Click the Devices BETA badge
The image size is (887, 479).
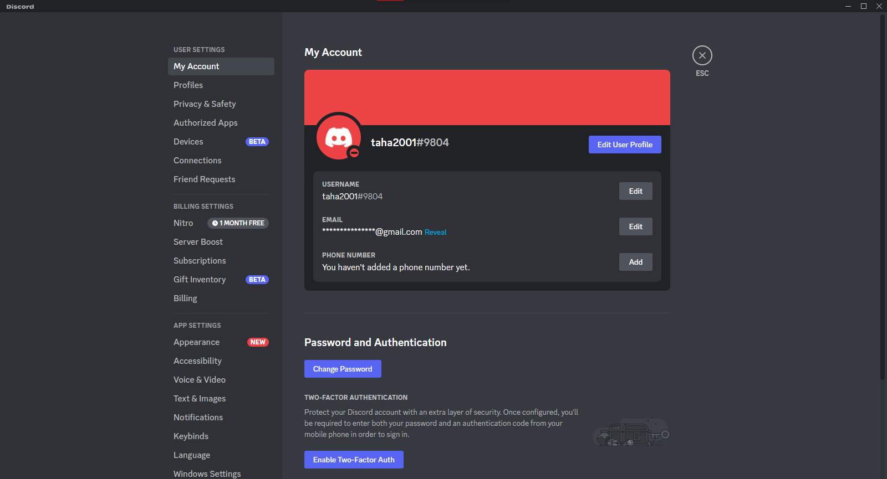point(257,142)
